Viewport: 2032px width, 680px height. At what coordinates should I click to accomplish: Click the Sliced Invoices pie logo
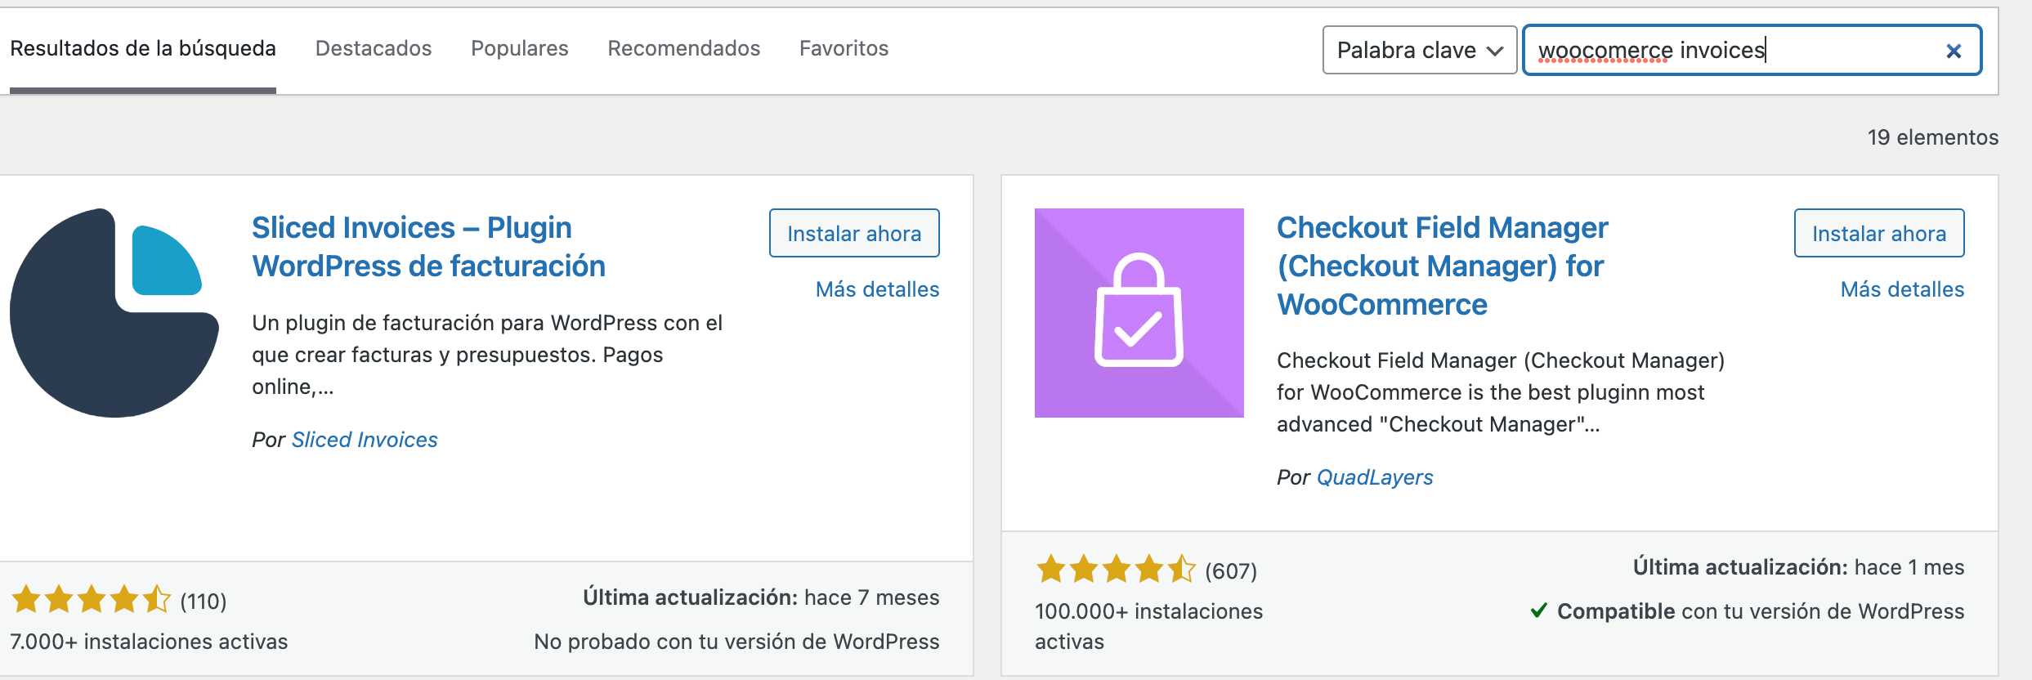pyautogui.click(x=114, y=313)
